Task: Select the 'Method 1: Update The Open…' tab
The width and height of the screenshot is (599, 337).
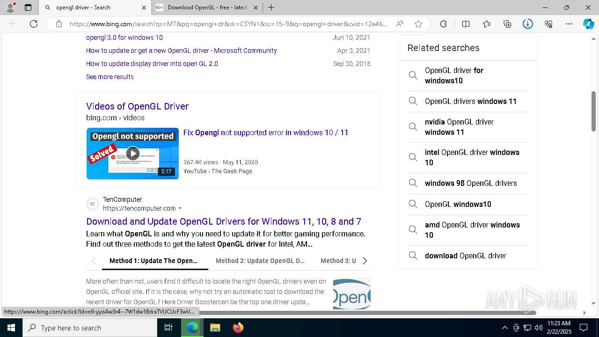Action: (153, 261)
